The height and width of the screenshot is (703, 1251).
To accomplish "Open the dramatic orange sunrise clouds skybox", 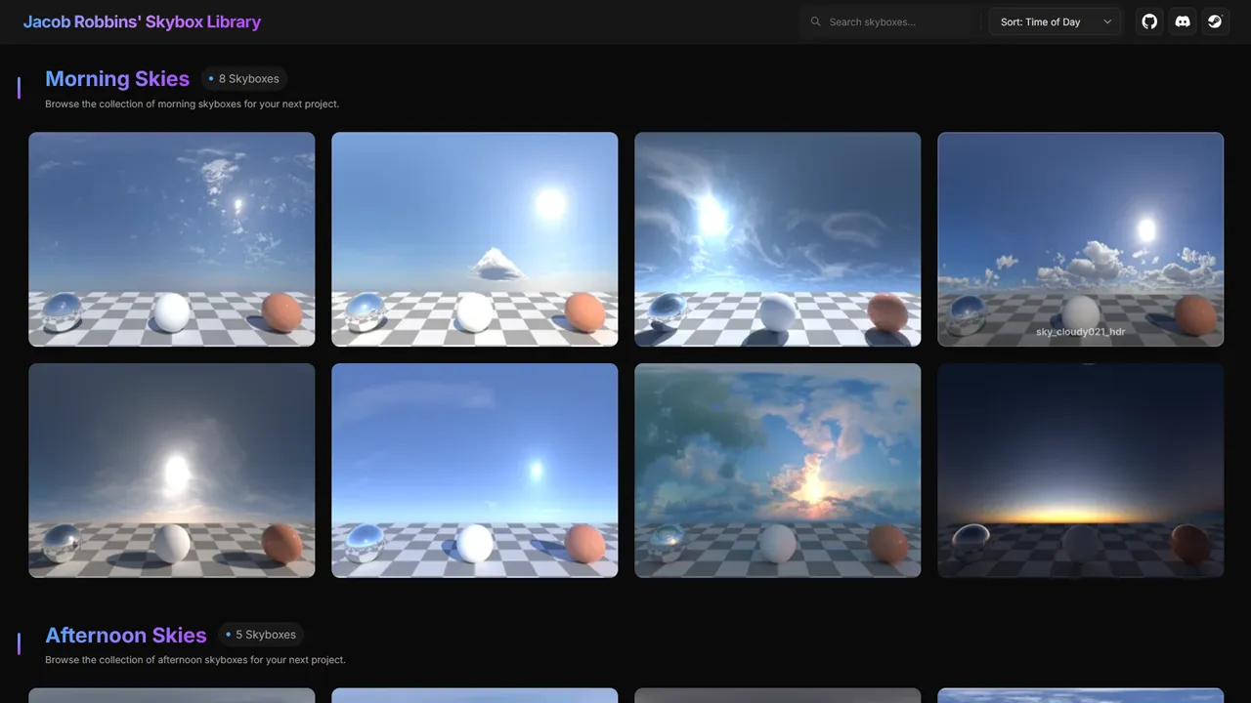I will tap(777, 470).
